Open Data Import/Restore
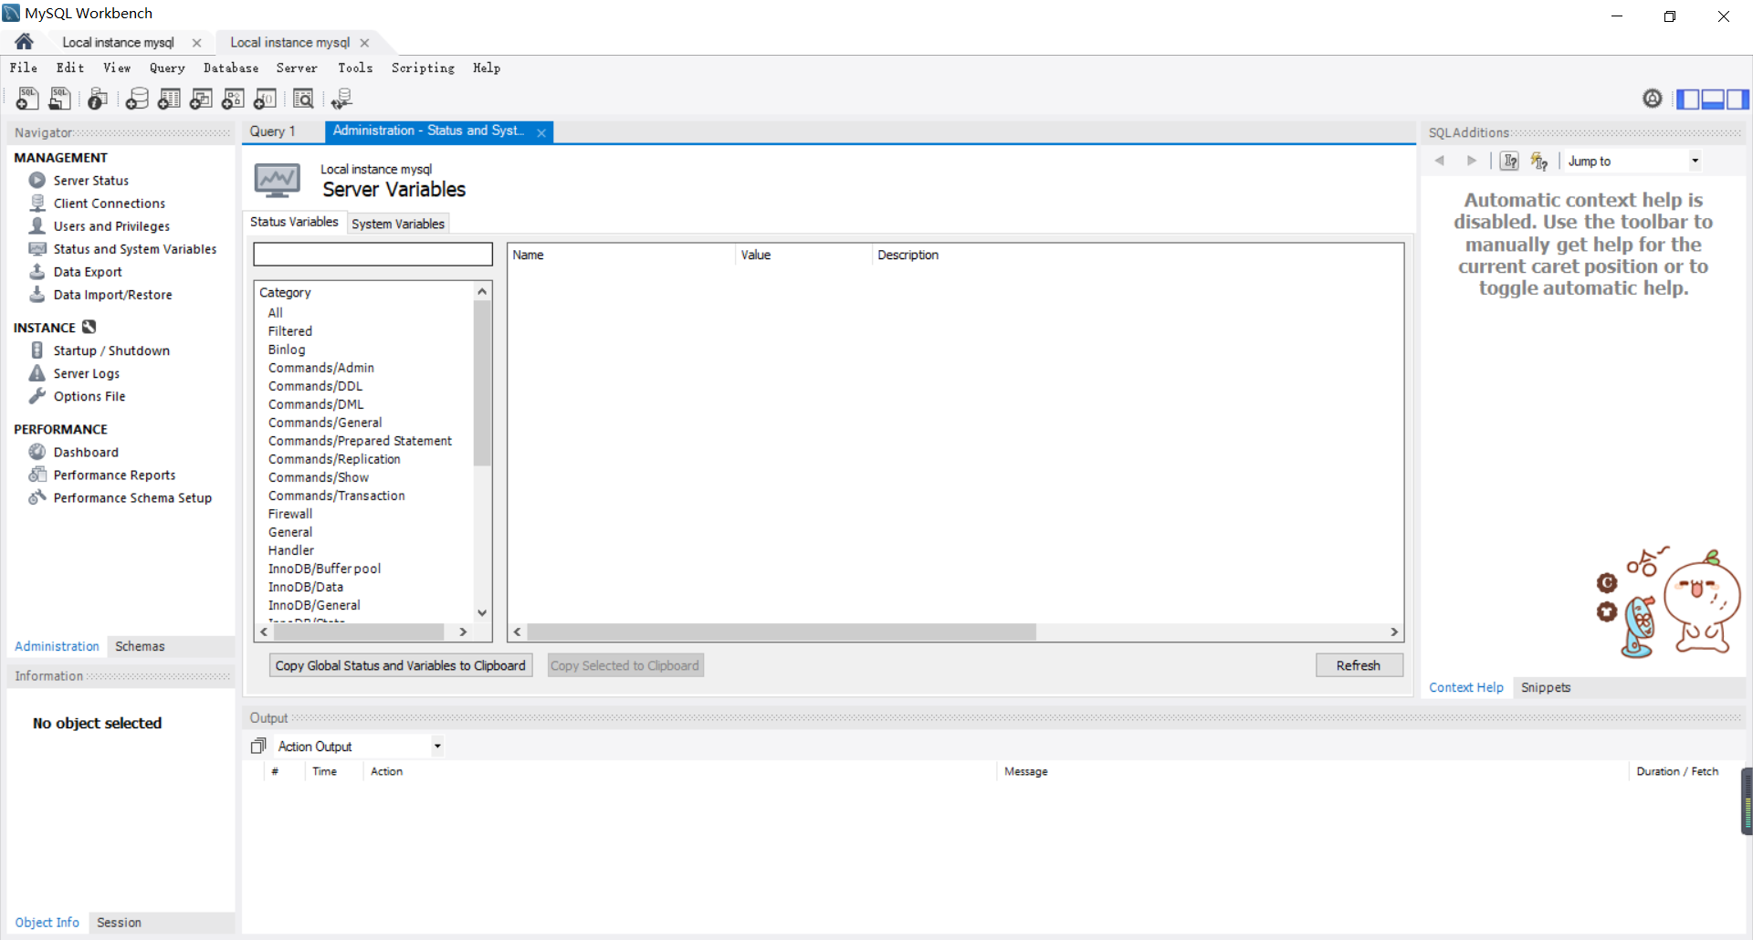 [x=112, y=295]
